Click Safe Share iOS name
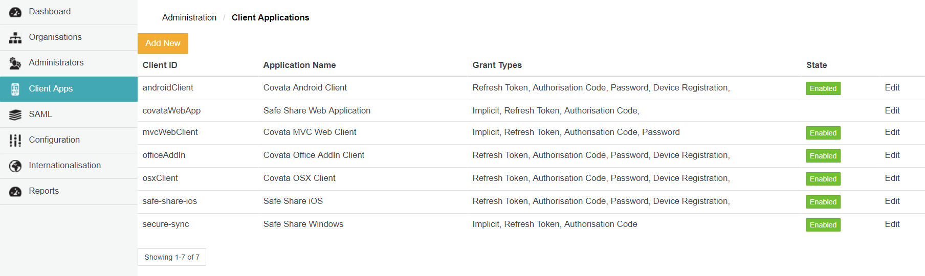Viewport: 925px width, 276px height. [x=293, y=201]
